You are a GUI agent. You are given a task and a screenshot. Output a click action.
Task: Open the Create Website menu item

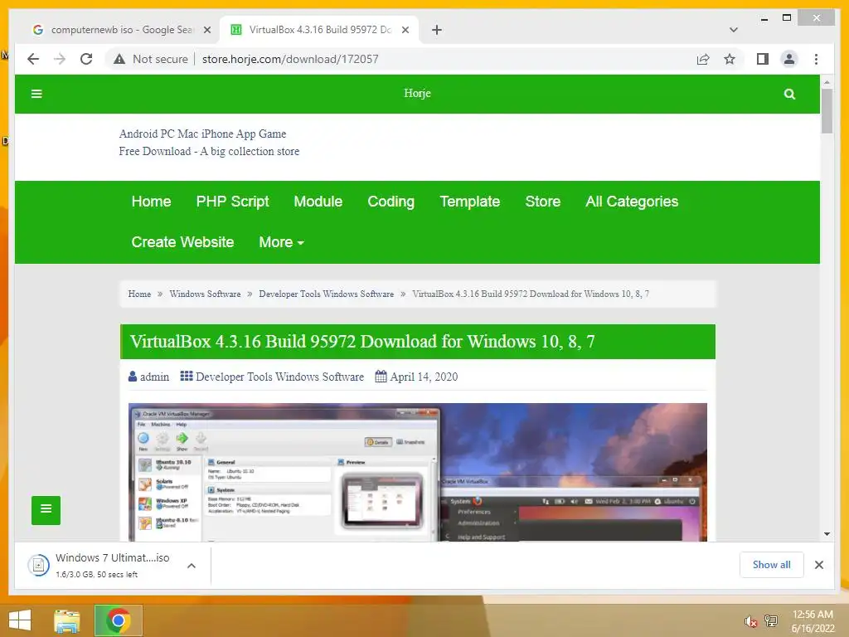click(182, 242)
